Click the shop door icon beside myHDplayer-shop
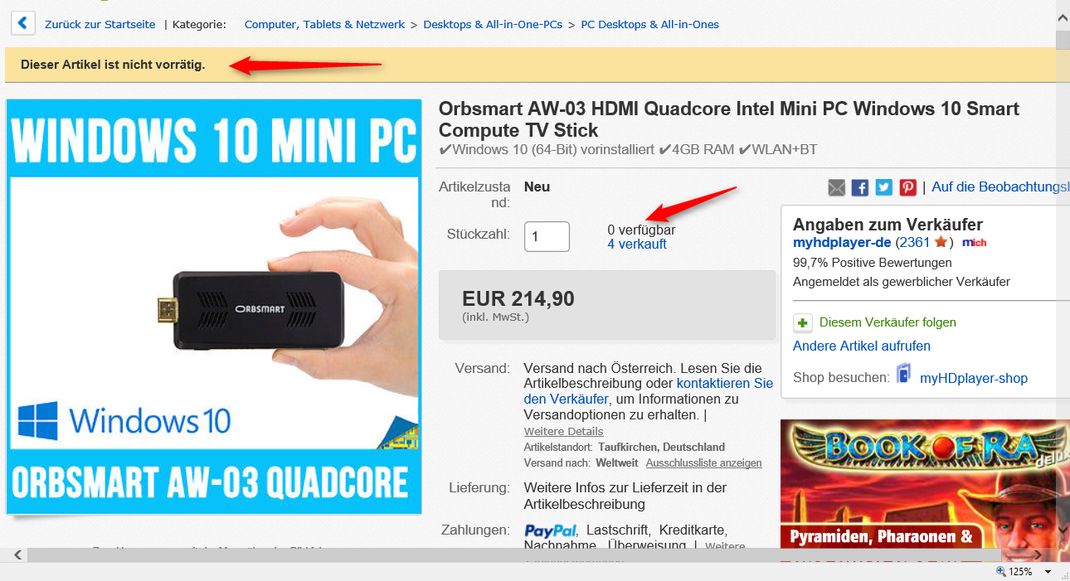 [x=903, y=375]
